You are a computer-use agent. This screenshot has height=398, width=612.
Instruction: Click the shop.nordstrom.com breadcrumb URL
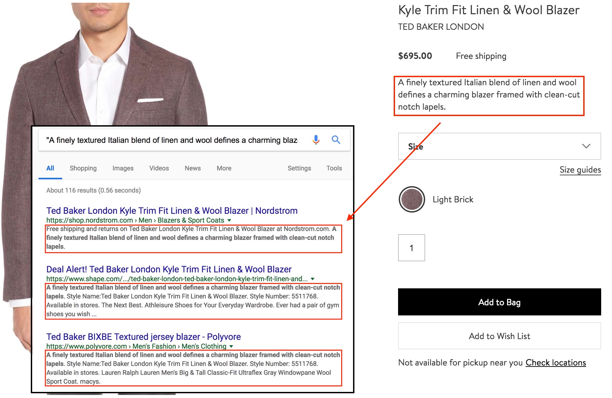135,220
